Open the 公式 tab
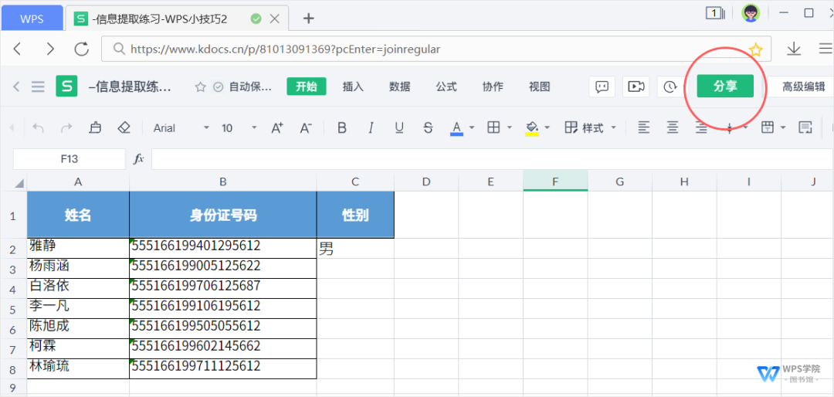Screen dimensions: 834x397 coord(446,87)
